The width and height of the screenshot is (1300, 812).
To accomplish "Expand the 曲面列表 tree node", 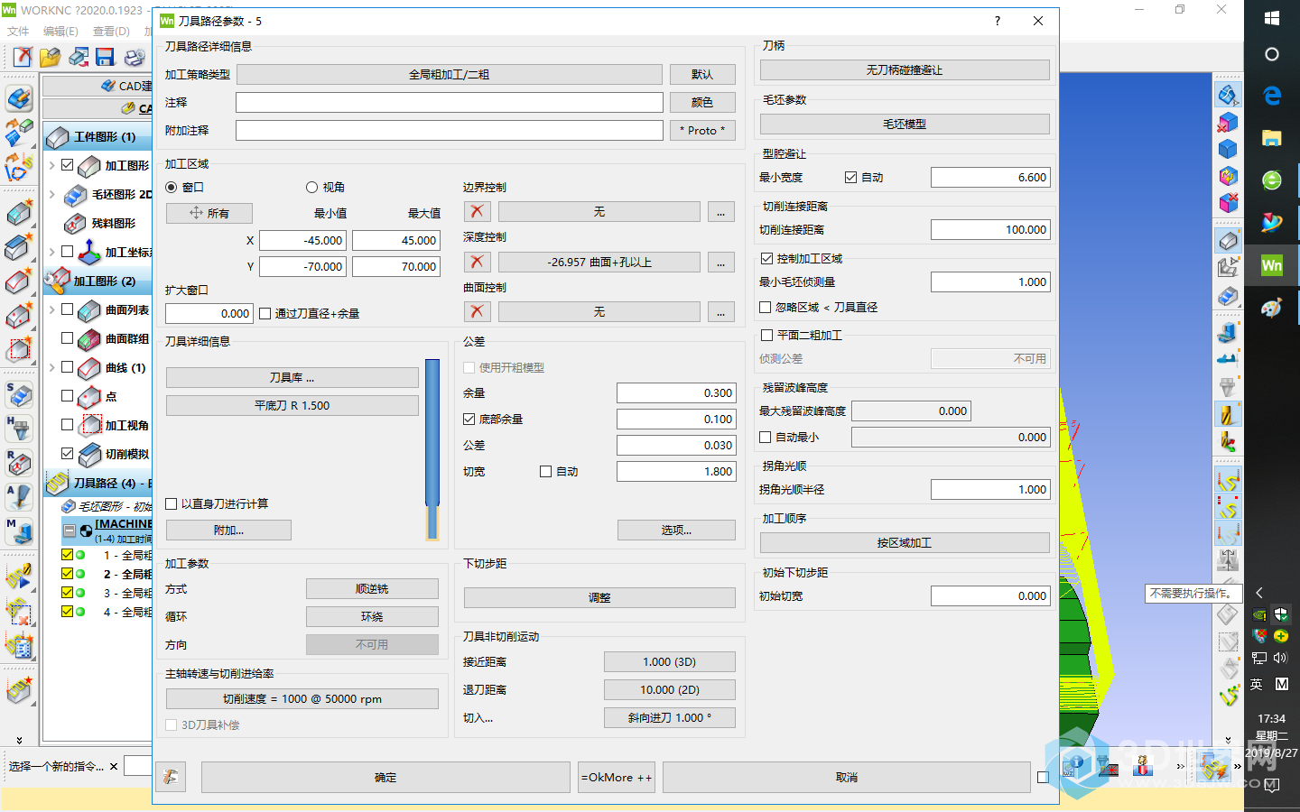I will click(x=51, y=309).
